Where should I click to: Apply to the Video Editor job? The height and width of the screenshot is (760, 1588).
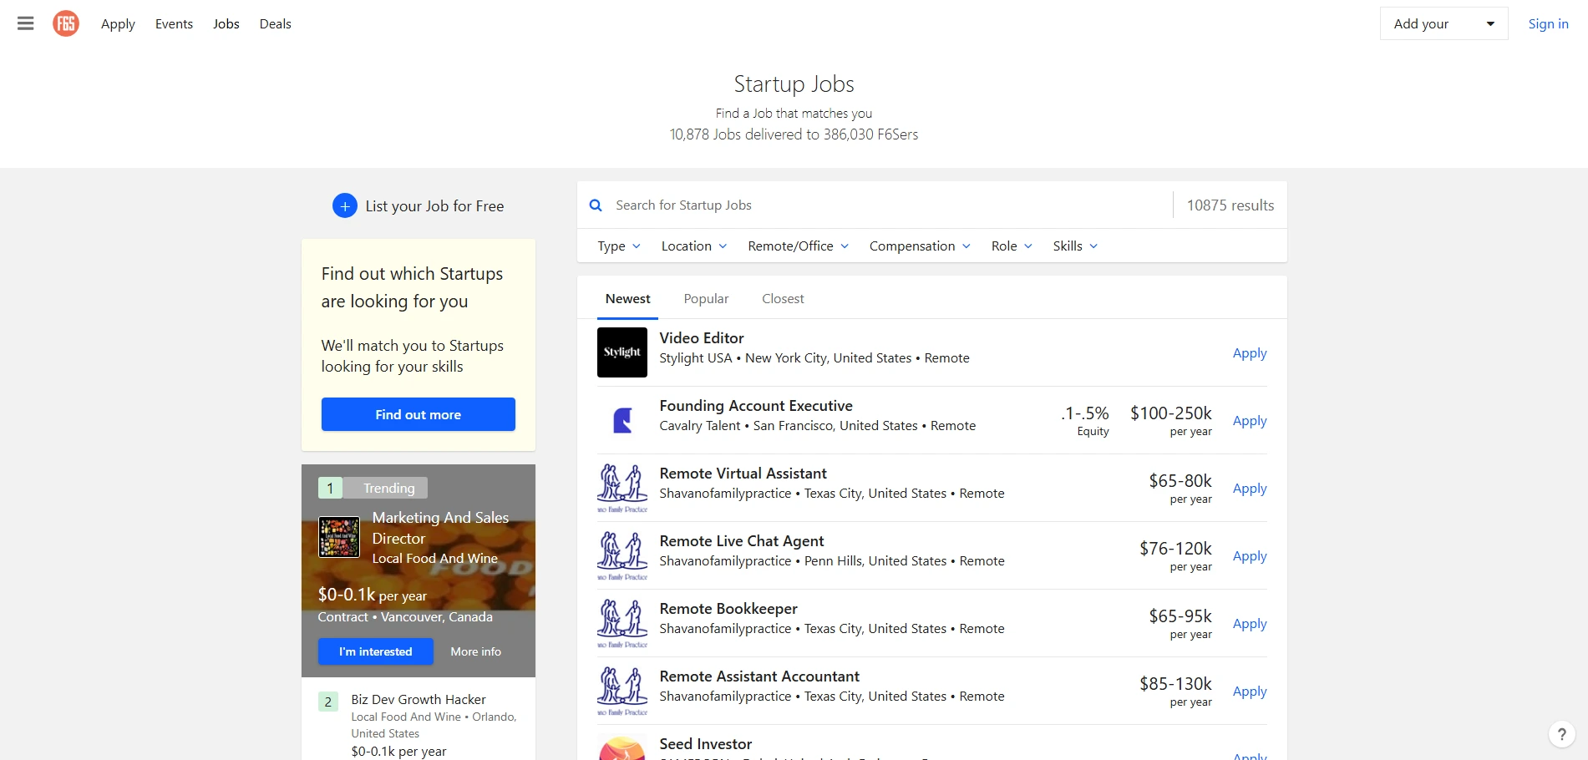(1250, 353)
